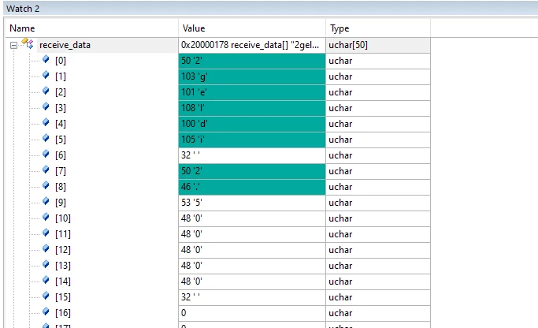538x328 pixels.
Task: Select array index [16] row name
Action: point(63,313)
